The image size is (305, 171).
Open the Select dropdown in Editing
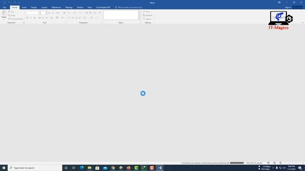tap(147, 19)
